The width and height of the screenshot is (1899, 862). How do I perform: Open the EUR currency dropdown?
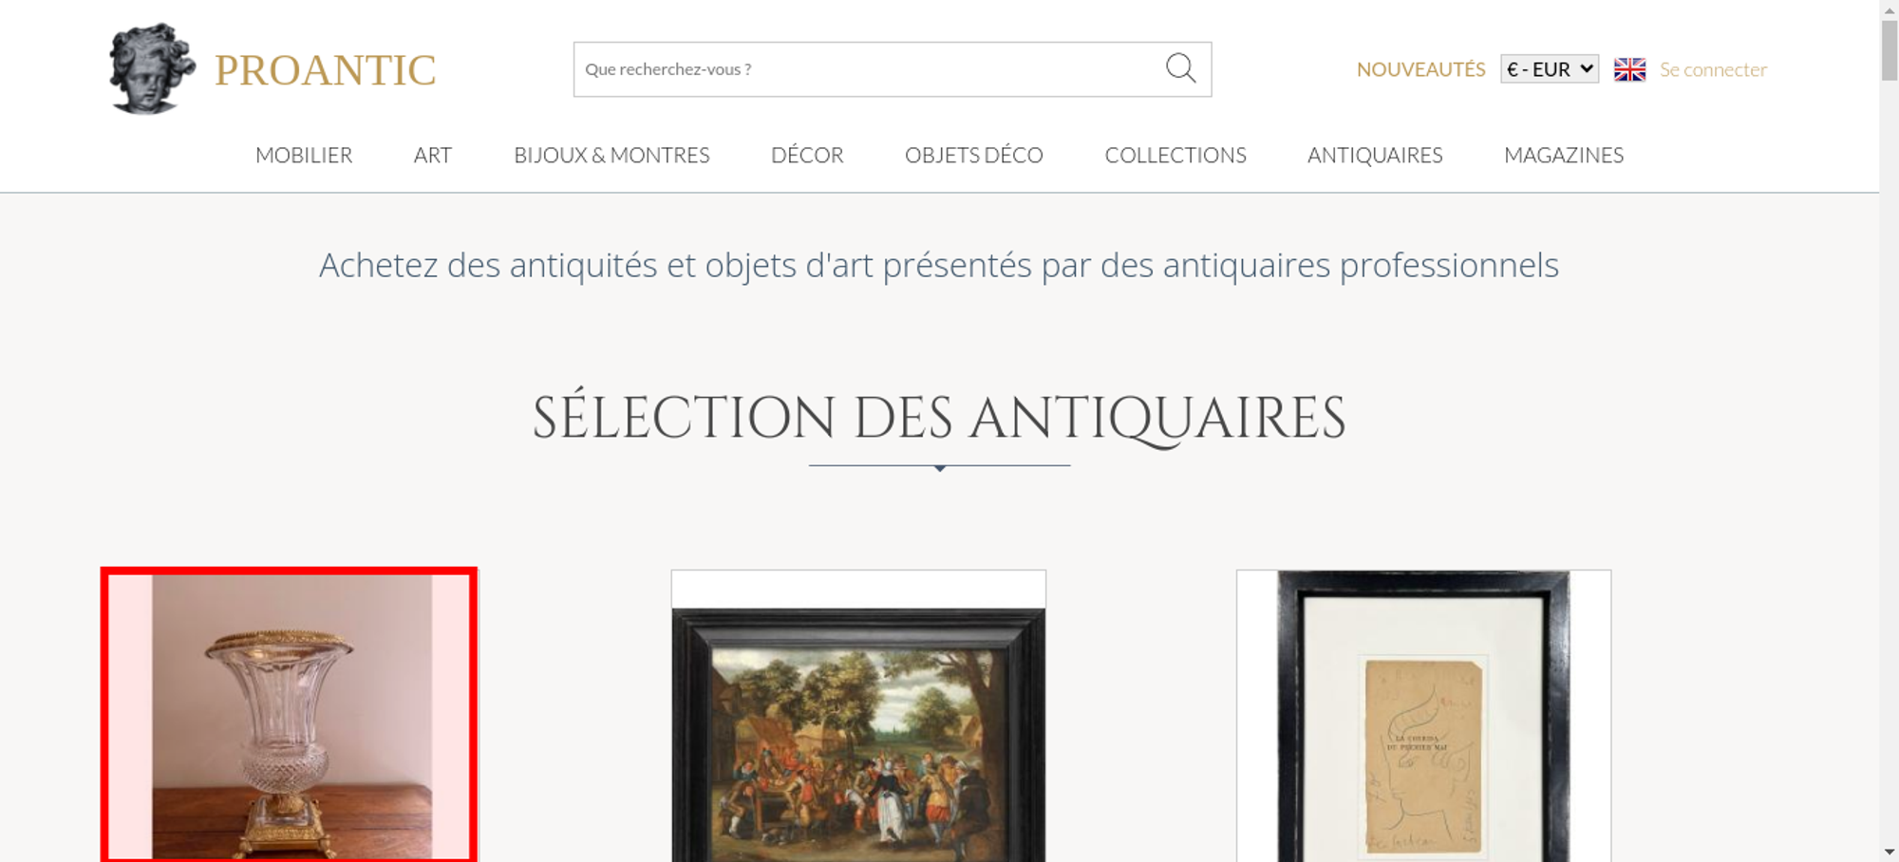[x=1550, y=69]
